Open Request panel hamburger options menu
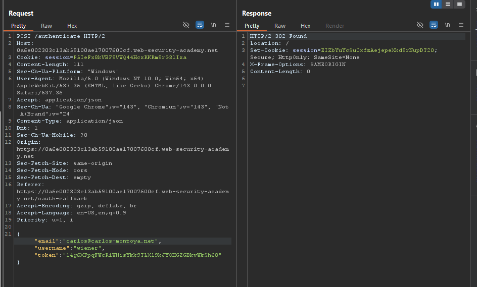 [x=227, y=25]
